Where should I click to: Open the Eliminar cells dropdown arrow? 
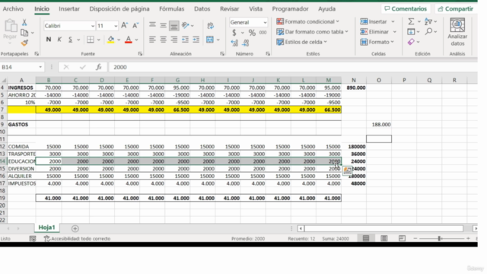tap(394, 32)
